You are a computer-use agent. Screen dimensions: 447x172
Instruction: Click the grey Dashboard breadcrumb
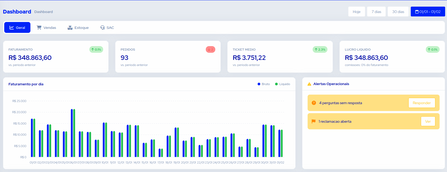tap(44, 12)
